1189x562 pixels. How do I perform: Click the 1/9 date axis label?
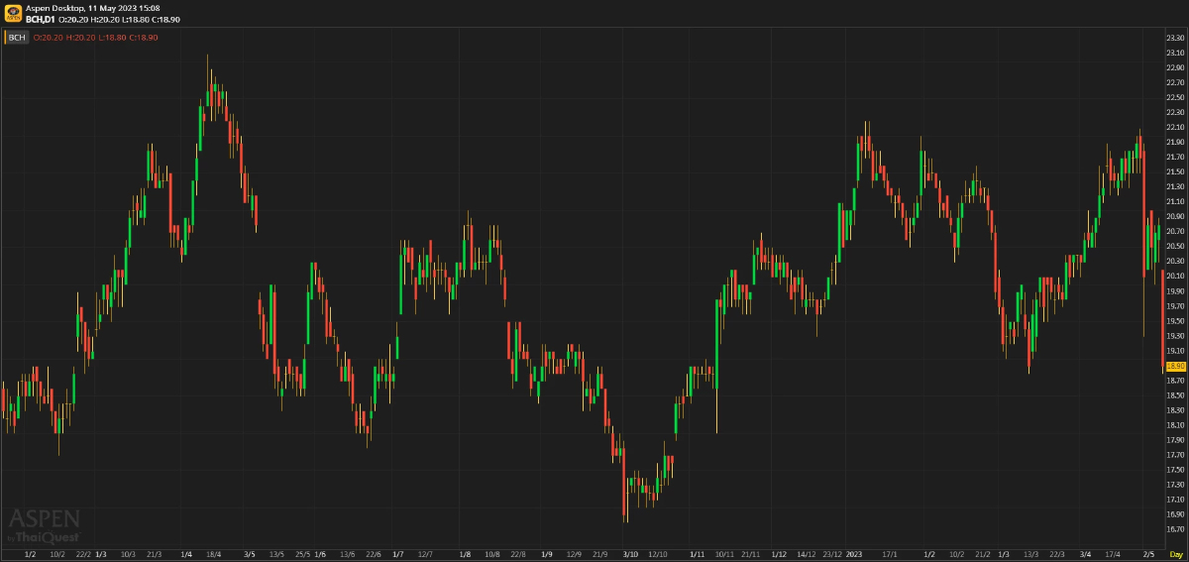click(x=546, y=553)
